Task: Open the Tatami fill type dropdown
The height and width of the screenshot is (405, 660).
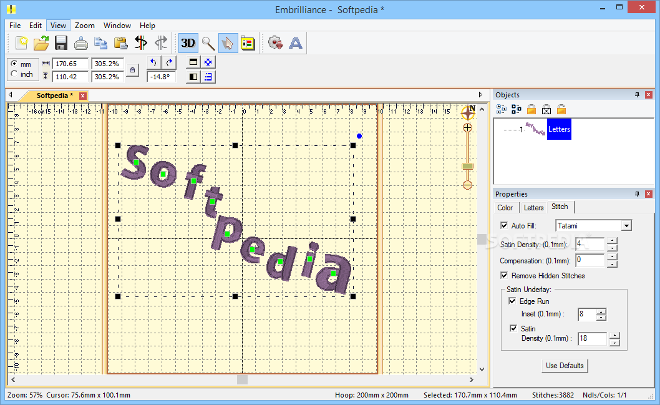Action: [x=626, y=226]
